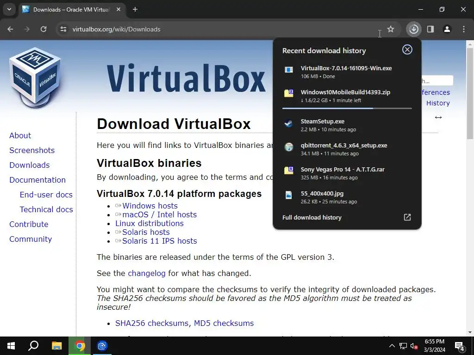Click the 55_400x400.jpg download entry

click(x=347, y=197)
